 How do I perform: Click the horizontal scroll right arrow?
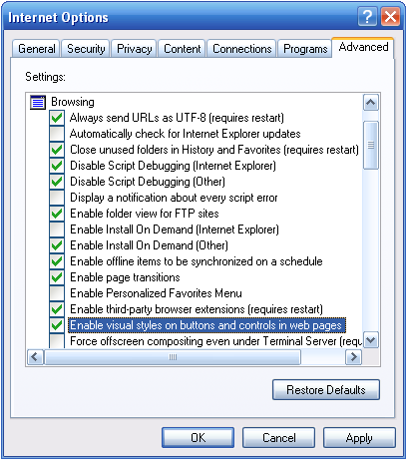pos(354,357)
